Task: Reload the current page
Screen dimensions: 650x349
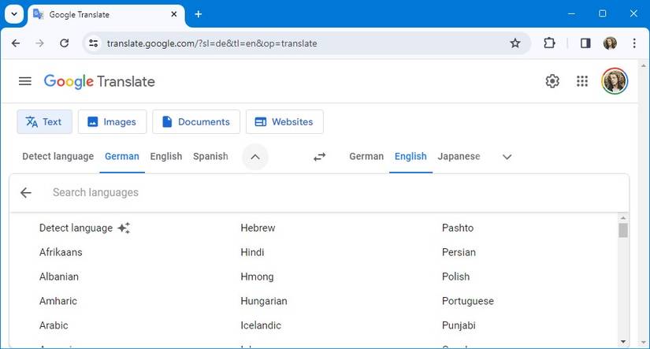Action: point(65,43)
